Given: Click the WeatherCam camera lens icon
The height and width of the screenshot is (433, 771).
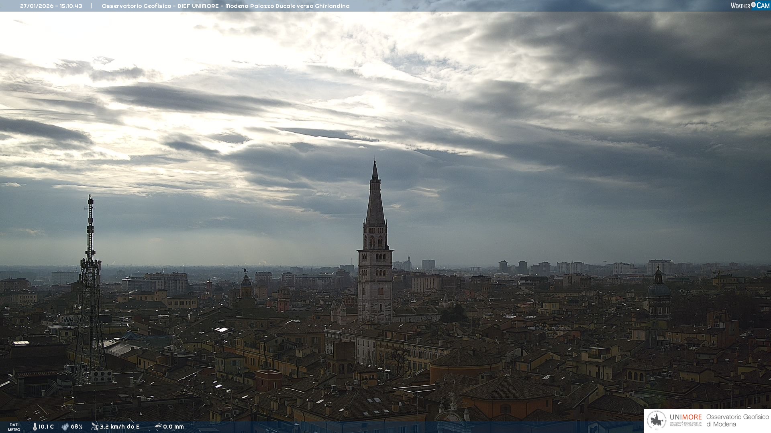Looking at the screenshot, I should (x=753, y=5).
